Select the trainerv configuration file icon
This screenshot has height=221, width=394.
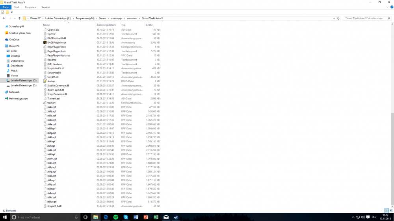coord(45,103)
